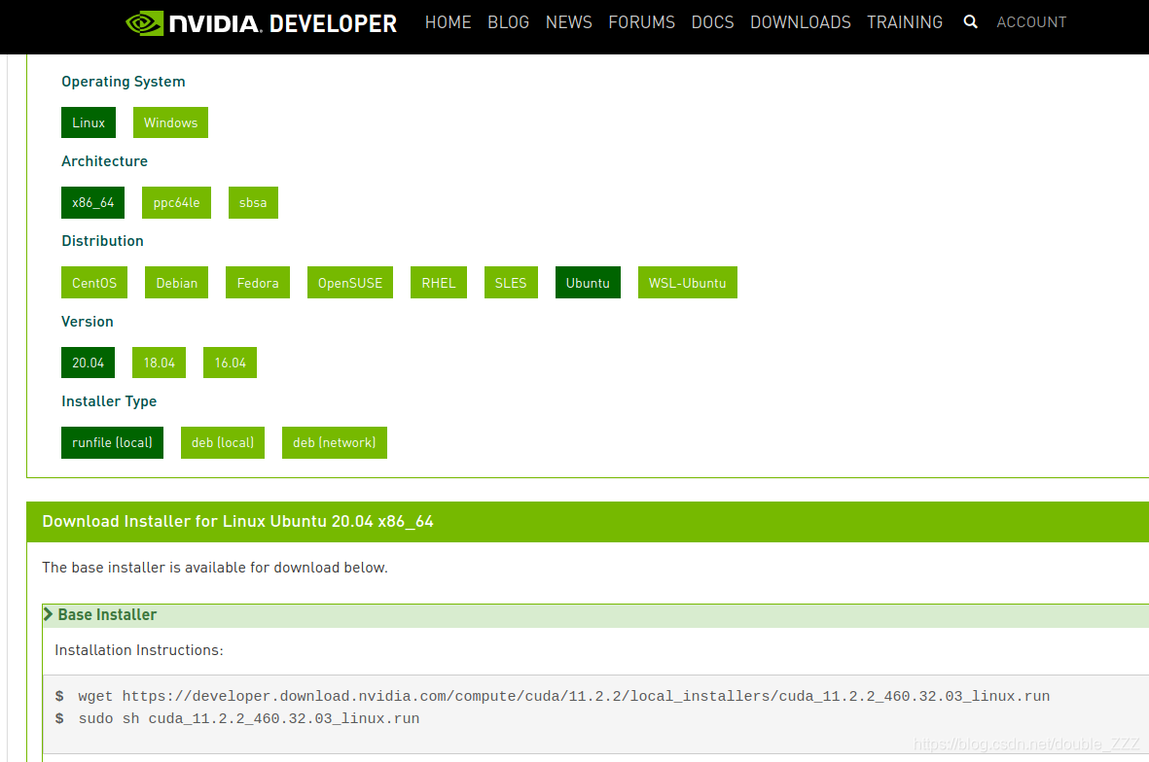Click the Operating System heading
Viewport: 1149px width, 762px height.
tap(124, 82)
